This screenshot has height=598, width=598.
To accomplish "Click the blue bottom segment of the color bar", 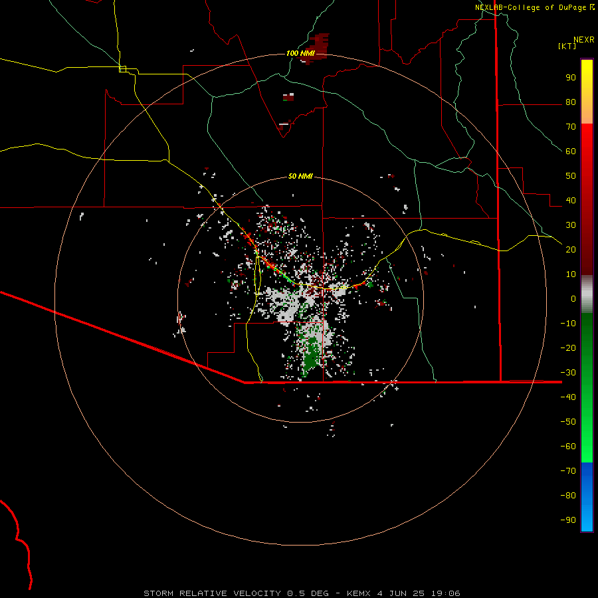I will pyautogui.click(x=587, y=497).
